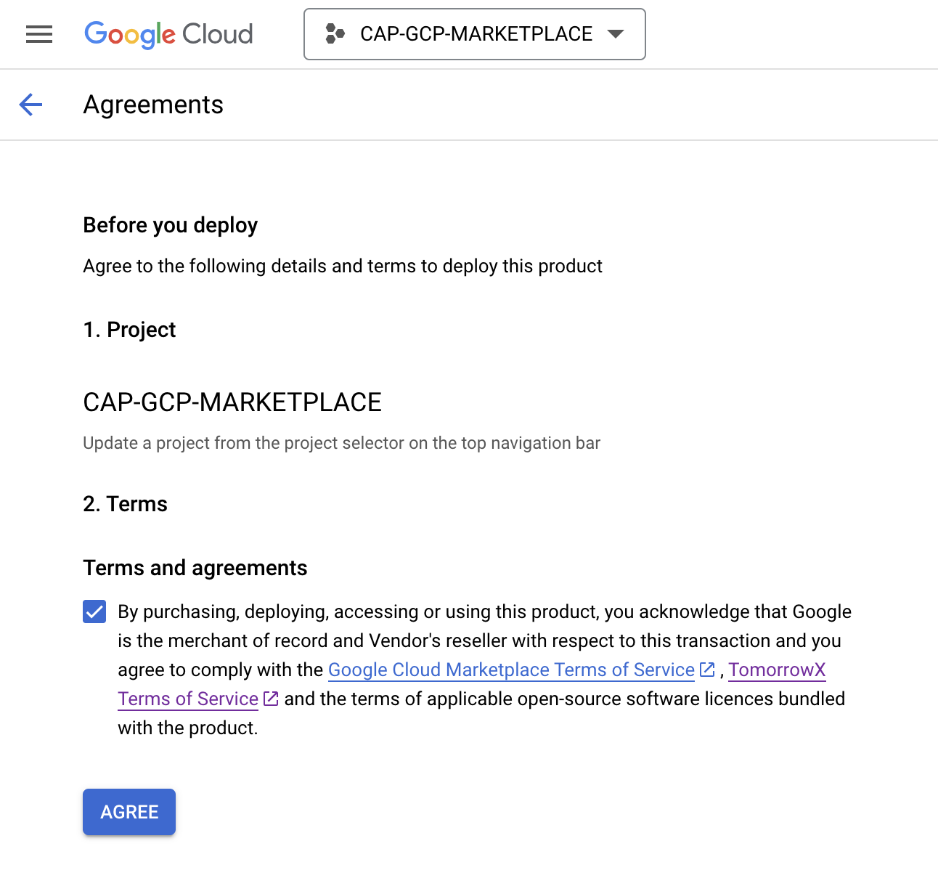This screenshot has width=938, height=886.
Task: Open Google Cloud Marketplace Terms of Service link
Action: point(511,670)
